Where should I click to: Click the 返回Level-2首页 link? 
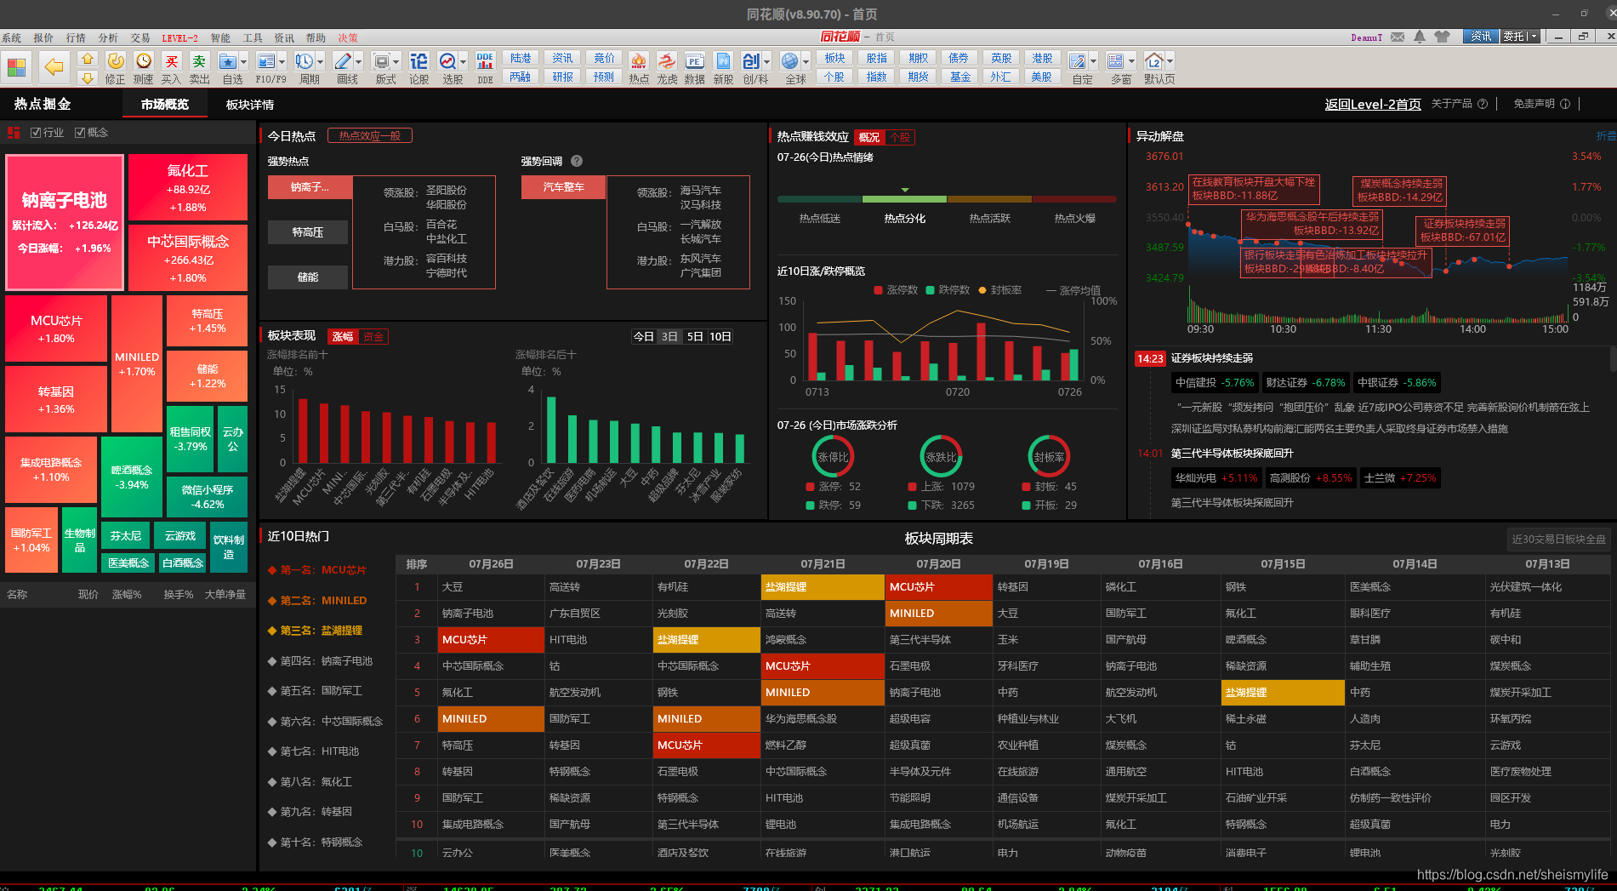[1373, 104]
